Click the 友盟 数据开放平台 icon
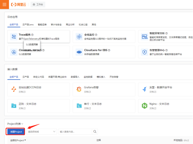The width and height of the screenshot is (193, 144). coord(145,89)
